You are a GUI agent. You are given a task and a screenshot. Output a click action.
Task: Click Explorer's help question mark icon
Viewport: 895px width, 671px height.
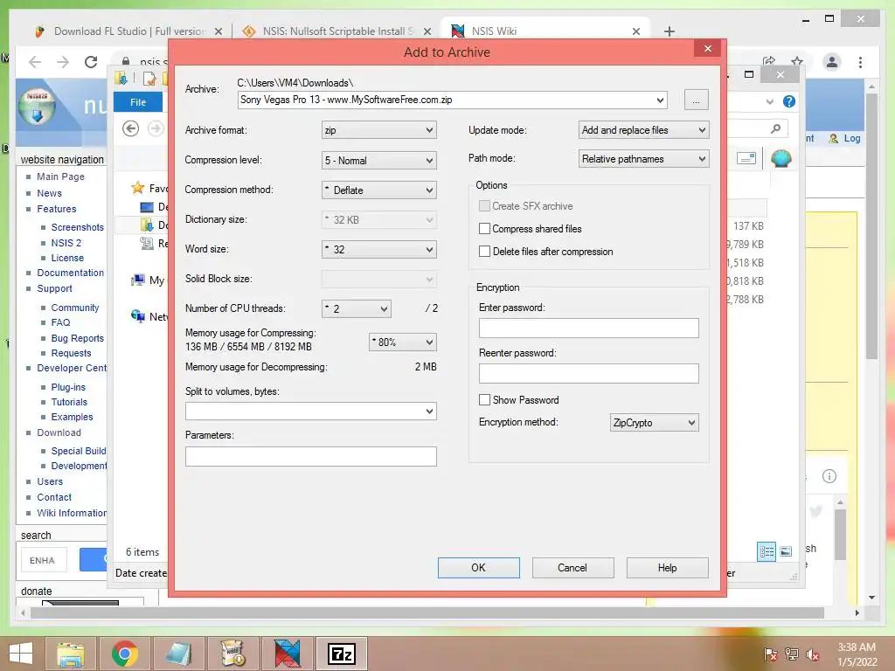pyautogui.click(x=789, y=101)
